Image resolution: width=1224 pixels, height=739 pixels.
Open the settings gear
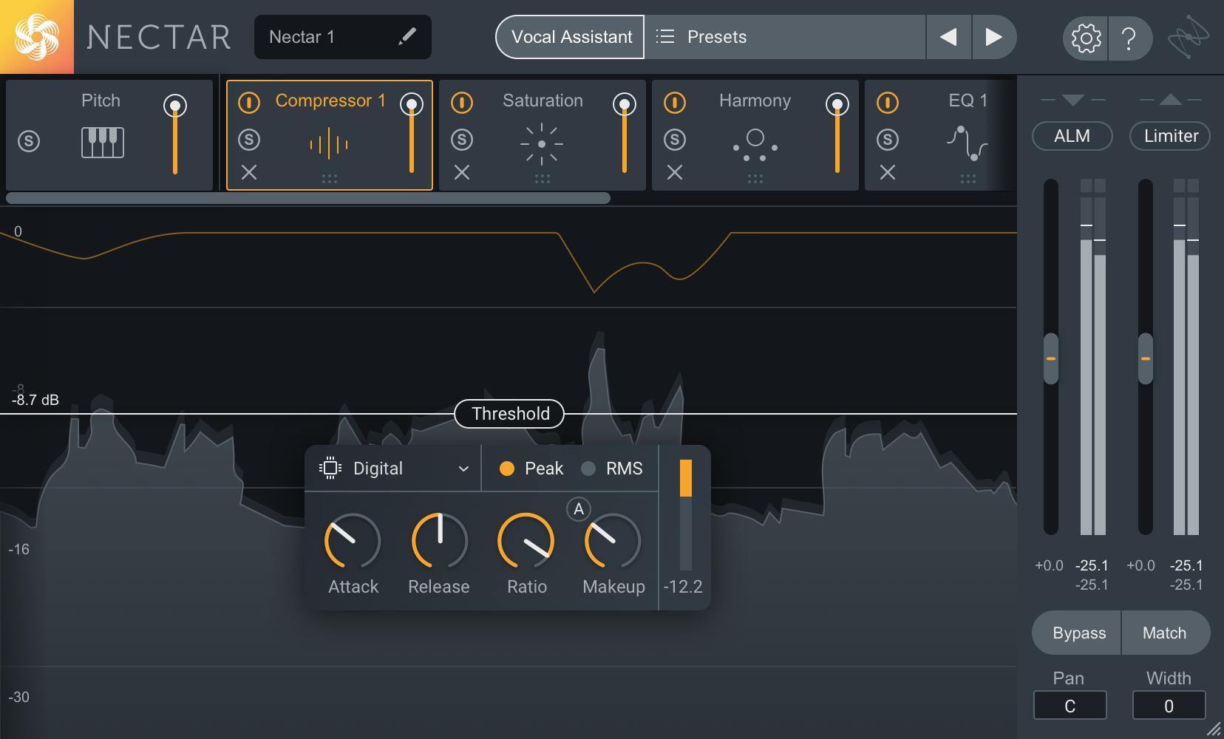(1085, 37)
